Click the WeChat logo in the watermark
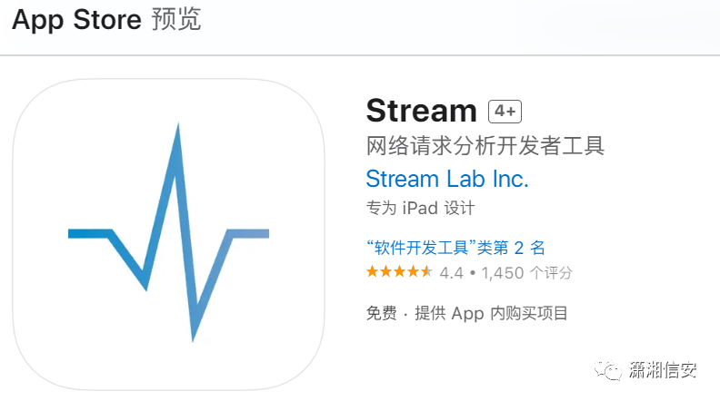The height and width of the screenshot is (401, 720). coord(607,369)
